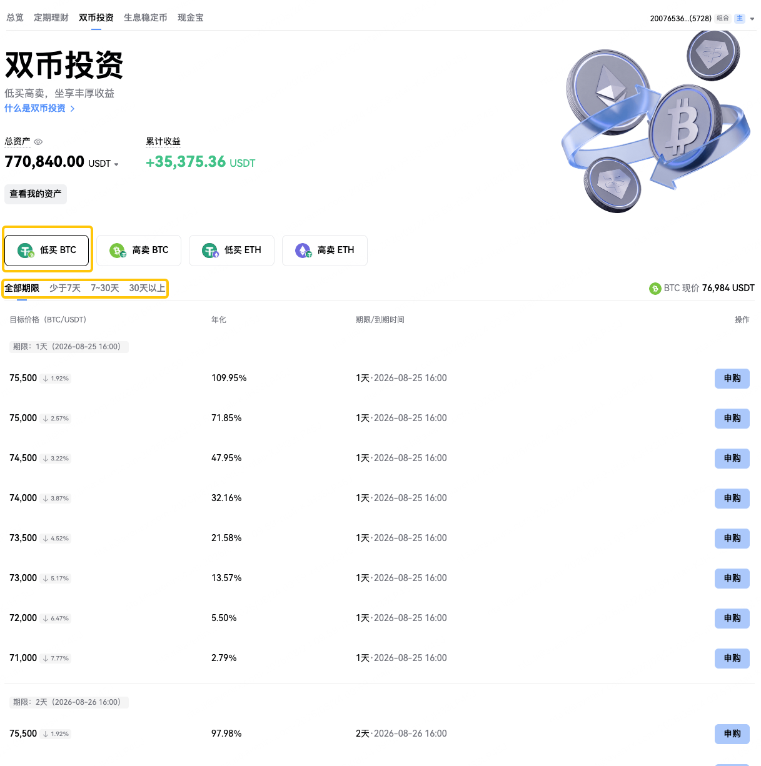Screen dimensions: 761x766
Task: Click the ↓ 2.57% badge beside 75,000
Action: pos(56,419)
